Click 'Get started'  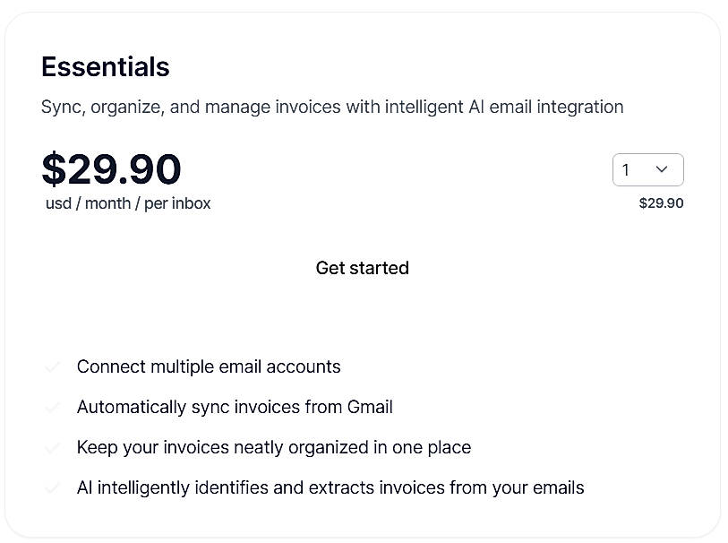(362, 267)
